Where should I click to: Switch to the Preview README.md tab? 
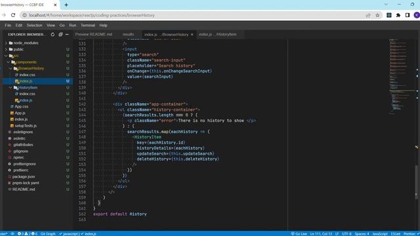click(x=94, y=35)
